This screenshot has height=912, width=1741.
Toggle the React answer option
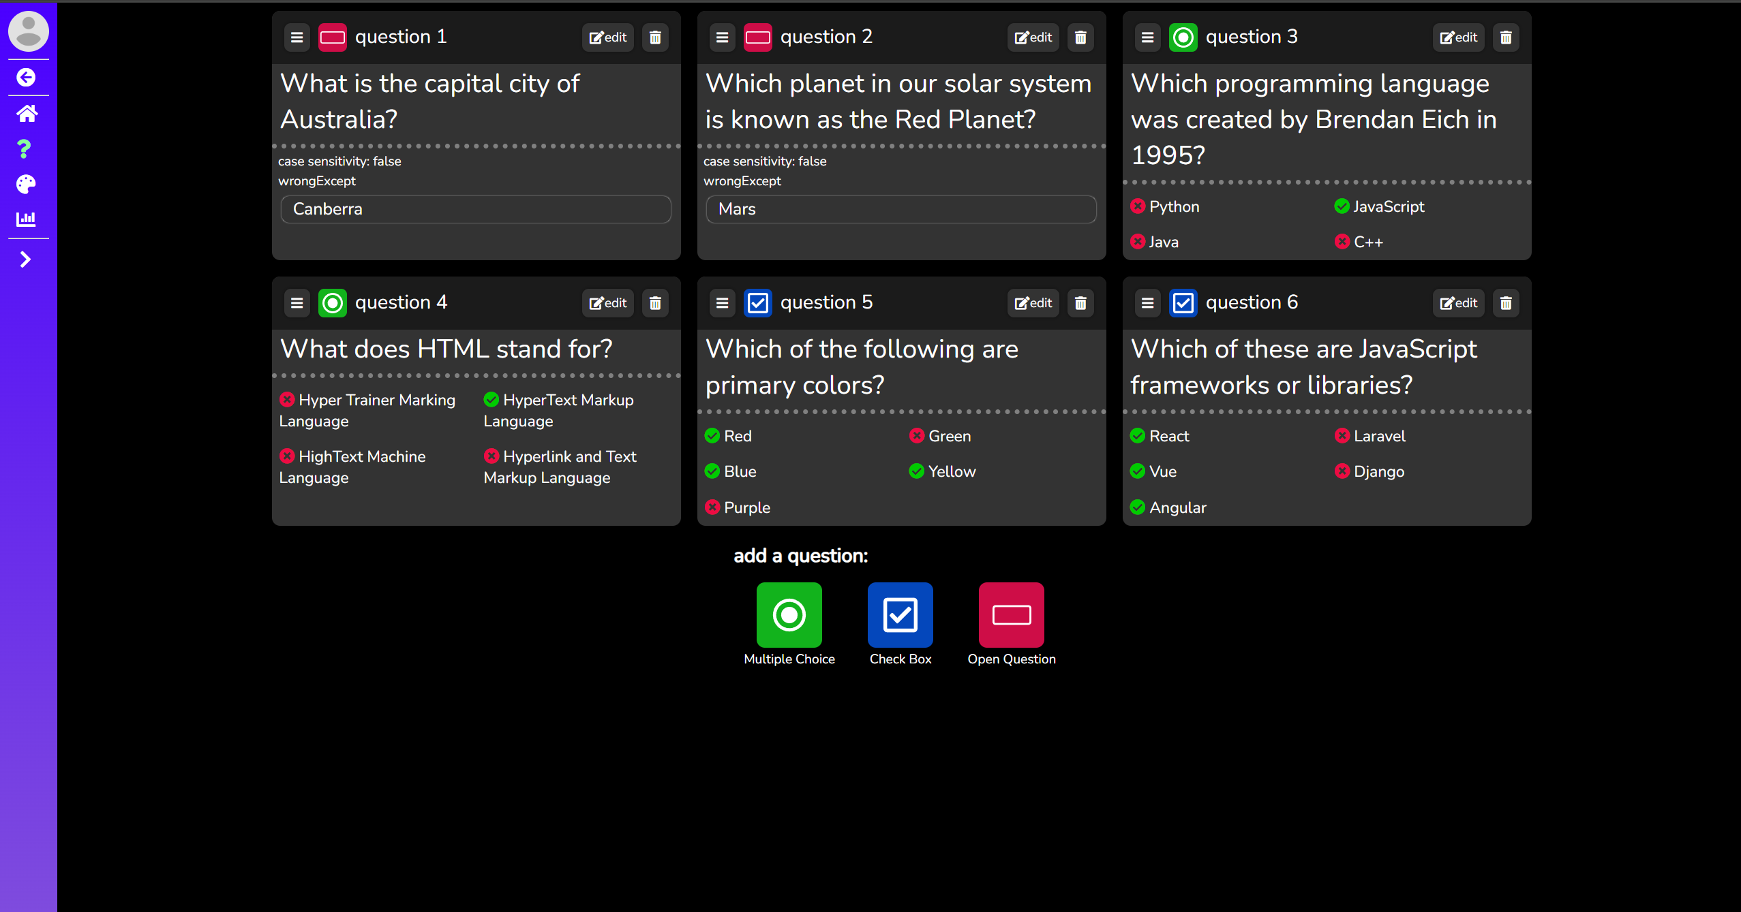[1160, 436]
